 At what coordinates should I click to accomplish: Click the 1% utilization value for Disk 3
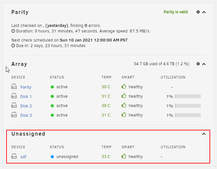pos(170,115)
